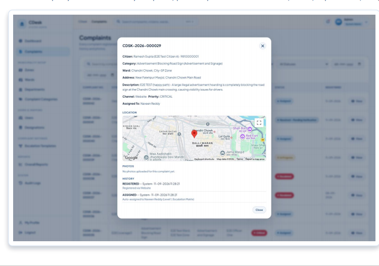Screen dimensions: 379x266
Task: Select the Maa Aadishakti Jhandewala Devi Mandir marker
Action: [x=146, y=157]
